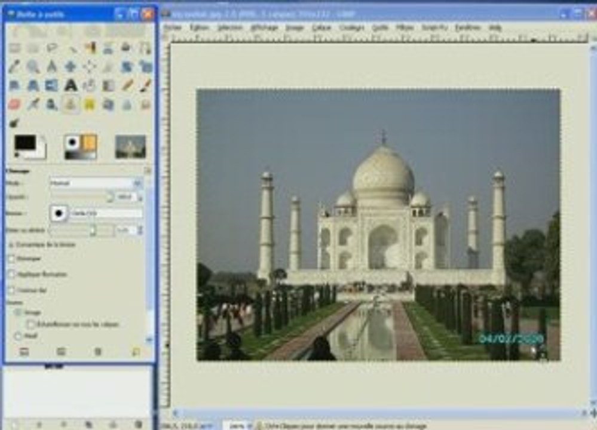The image size is (597, 430).
Task: Adjust the Échelle brush scale slider
Action: (x=82, y=230)
